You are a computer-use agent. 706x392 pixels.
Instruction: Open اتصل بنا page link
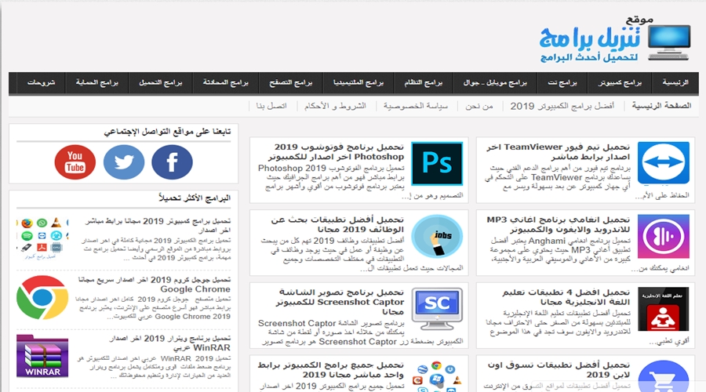(271, 106)
